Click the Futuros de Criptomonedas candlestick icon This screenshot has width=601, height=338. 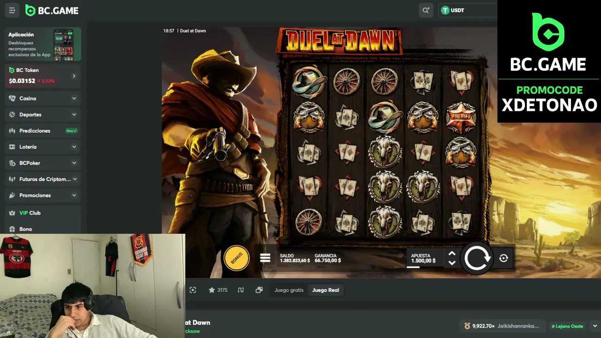pos(12,179)
